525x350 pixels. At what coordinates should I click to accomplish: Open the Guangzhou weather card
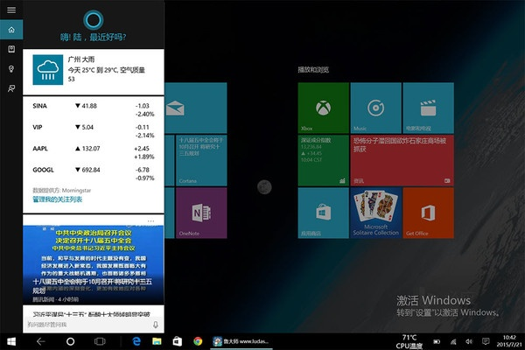(95, 70)
